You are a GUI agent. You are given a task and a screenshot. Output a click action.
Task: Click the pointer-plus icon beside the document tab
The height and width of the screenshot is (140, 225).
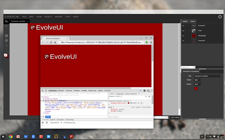pos(6,21)
